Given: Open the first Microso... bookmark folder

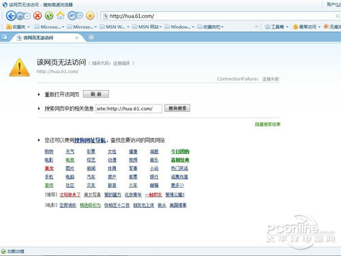Looking at the screenshot, I should pos(49,27).
